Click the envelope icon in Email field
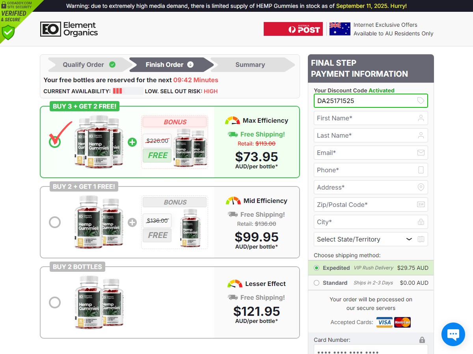 pyautogui.click(x=421, y=153)
